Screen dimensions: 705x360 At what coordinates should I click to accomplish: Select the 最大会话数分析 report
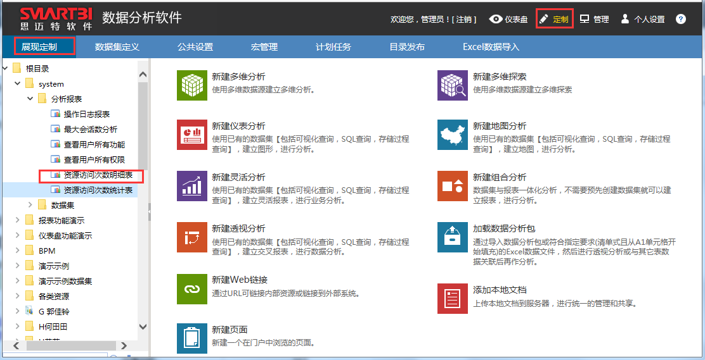pos(91,129)
